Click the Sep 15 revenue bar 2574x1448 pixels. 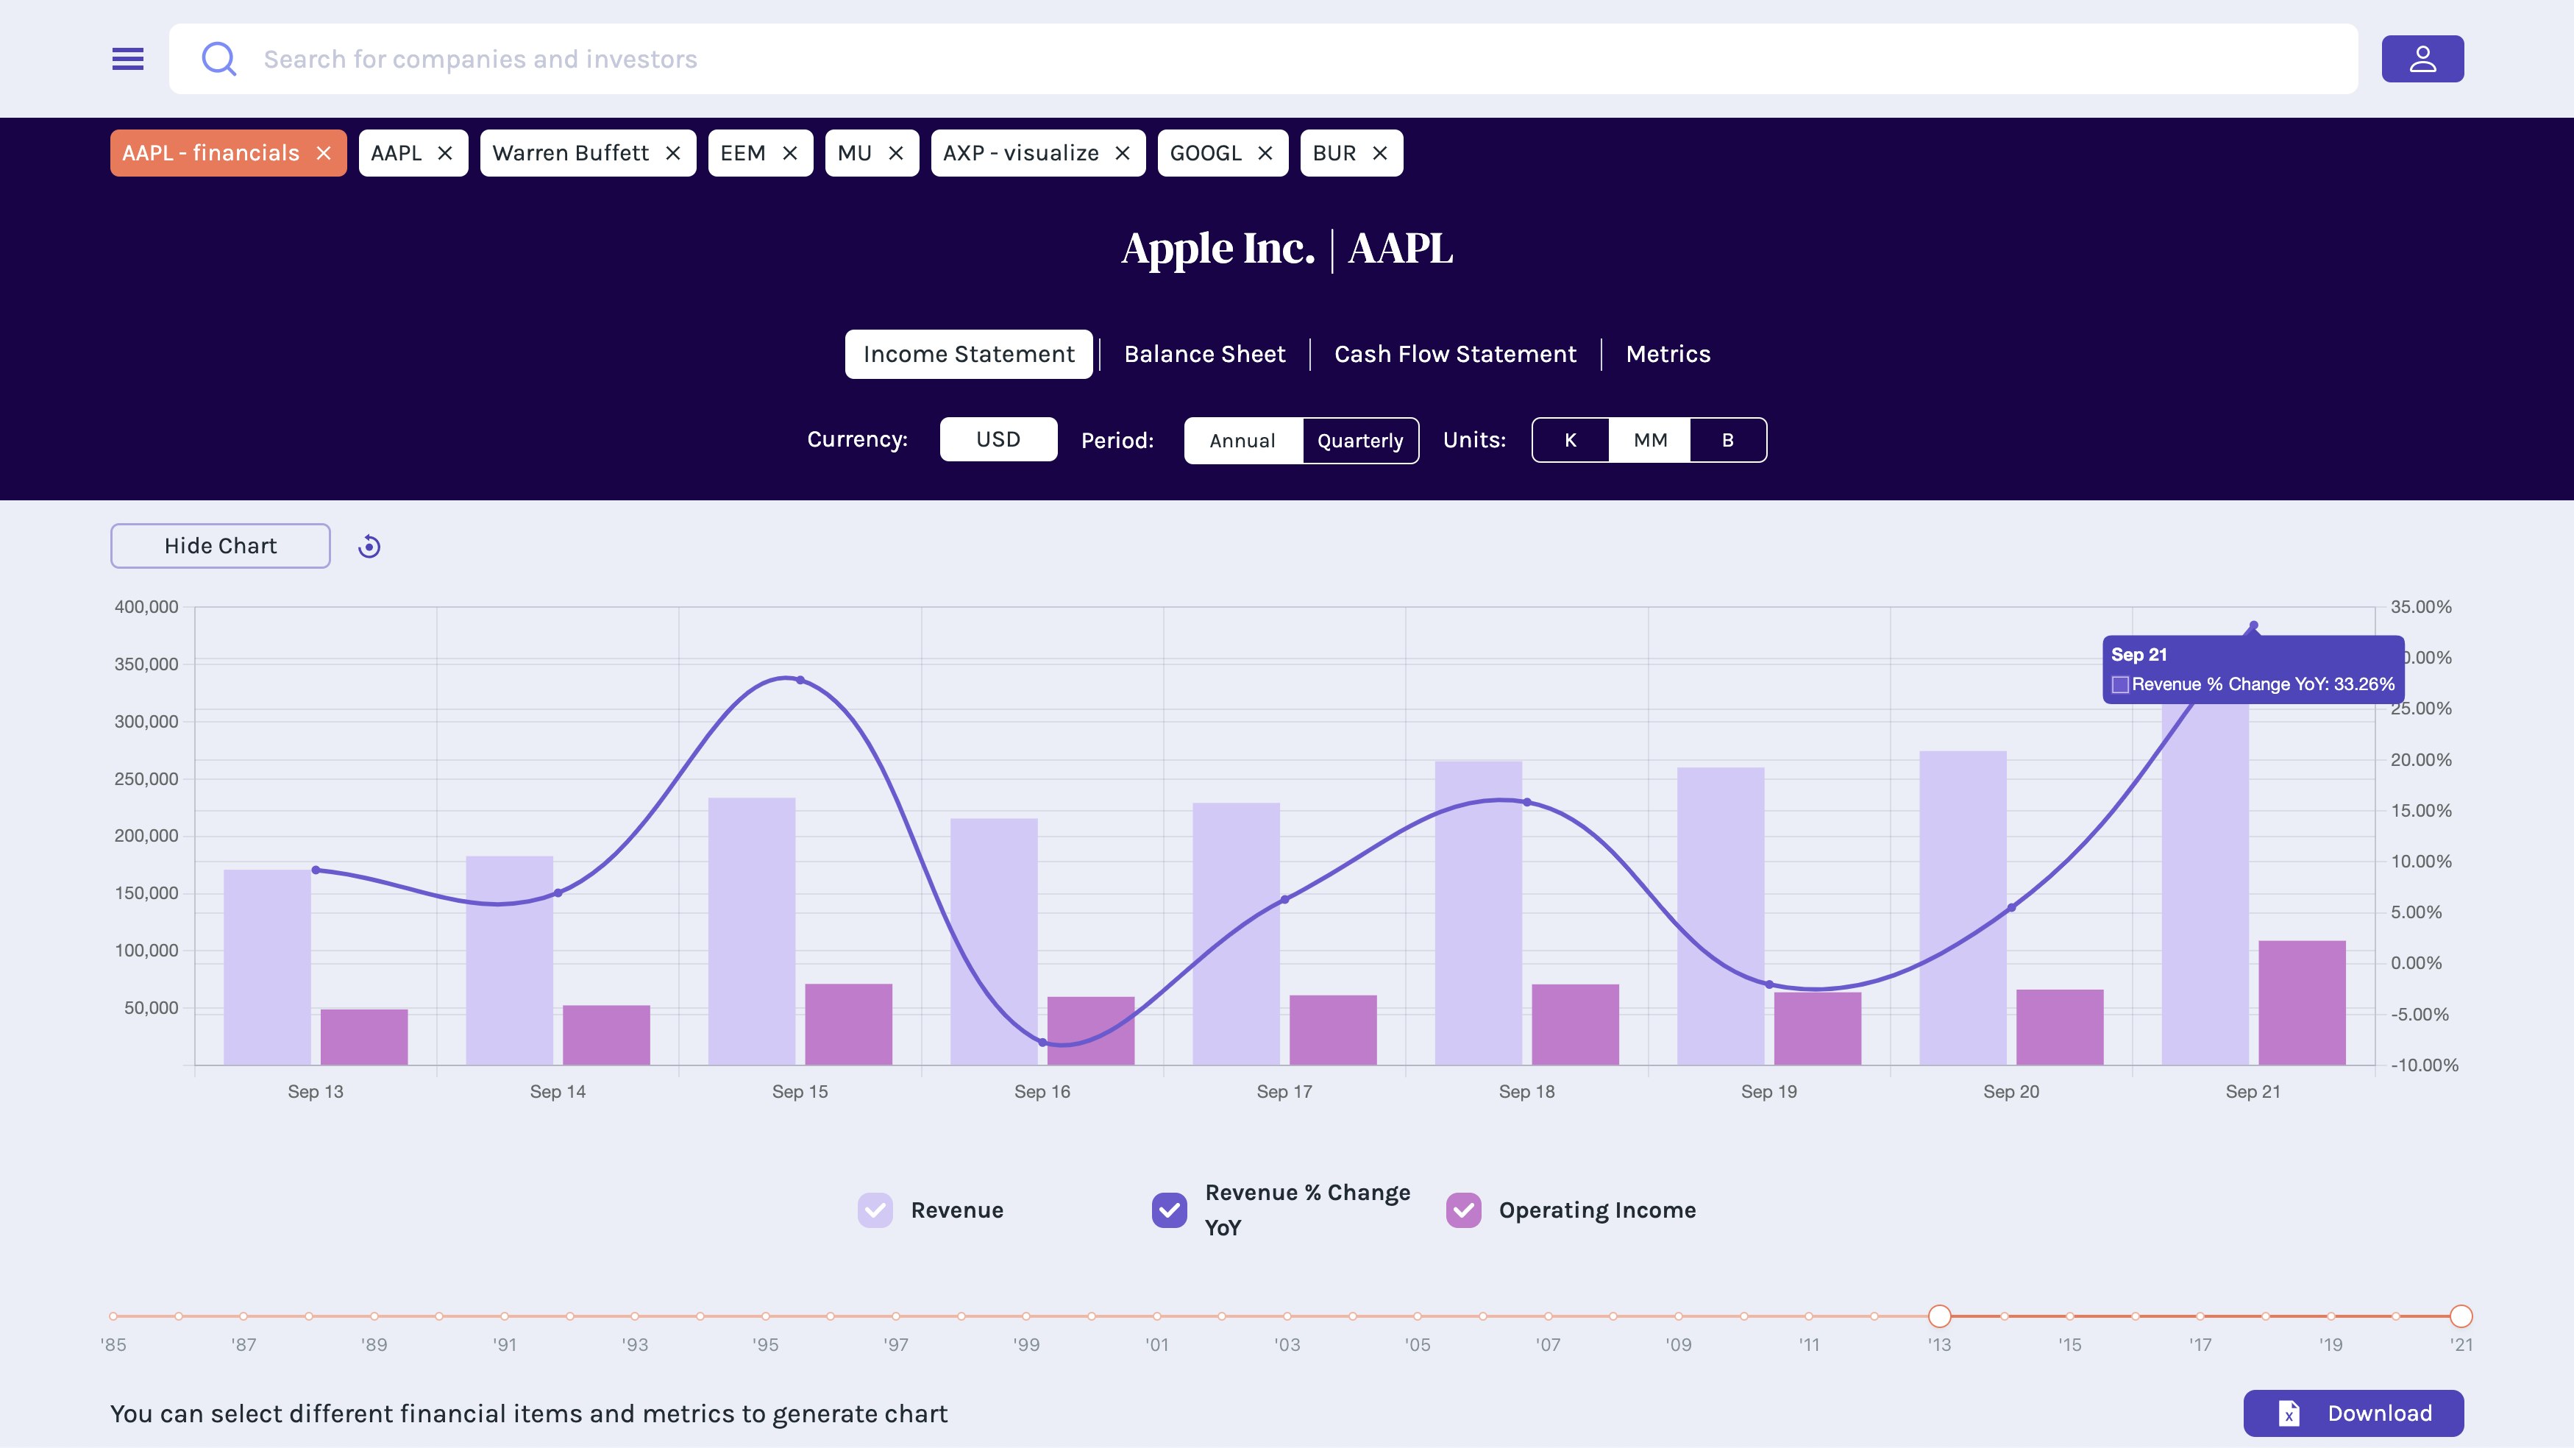pos(751,931)
